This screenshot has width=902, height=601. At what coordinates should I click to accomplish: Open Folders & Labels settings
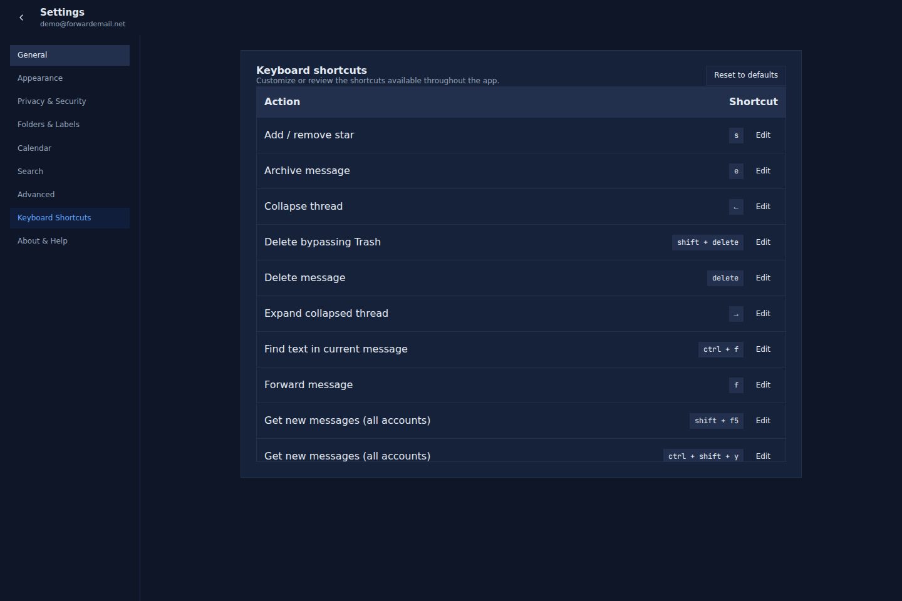coord(70,125)
